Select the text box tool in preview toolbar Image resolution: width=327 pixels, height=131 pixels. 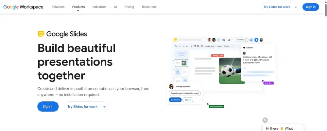tap(195, 46)
